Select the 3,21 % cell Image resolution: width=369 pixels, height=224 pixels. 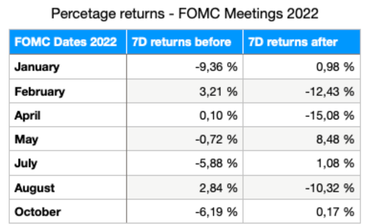[221, 91]
